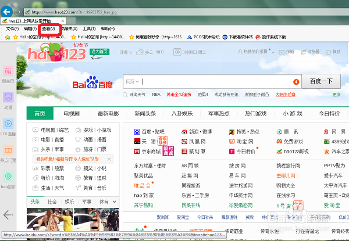Open 下载吧软件站 bookmark
Viewport: 349px width, 241px height.
point(238,37)
